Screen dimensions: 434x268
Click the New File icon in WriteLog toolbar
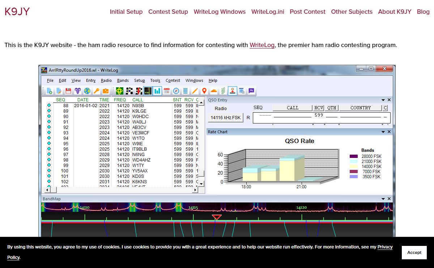coord(50,91)
